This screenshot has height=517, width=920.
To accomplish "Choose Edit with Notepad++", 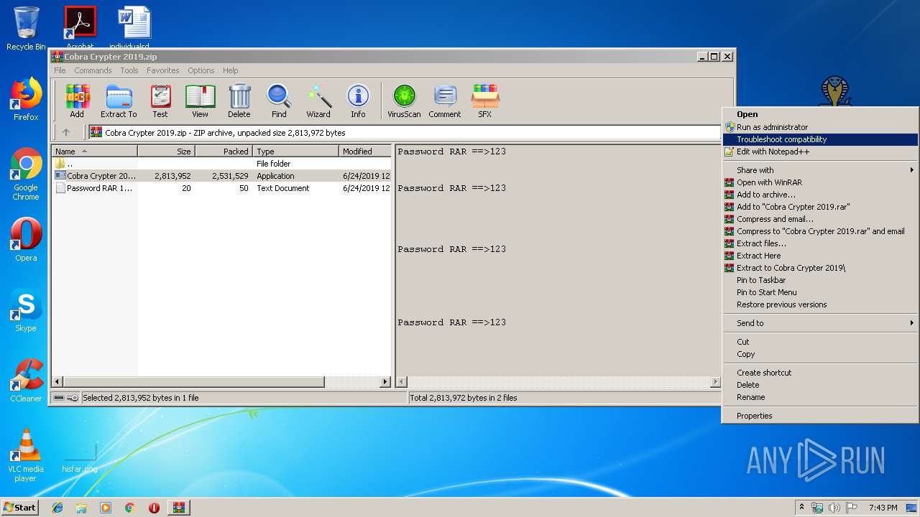I will [x=820, y=152].
